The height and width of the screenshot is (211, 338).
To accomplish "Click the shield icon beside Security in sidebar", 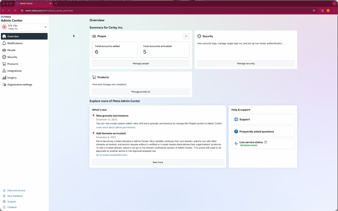I will tap(4, 57).
